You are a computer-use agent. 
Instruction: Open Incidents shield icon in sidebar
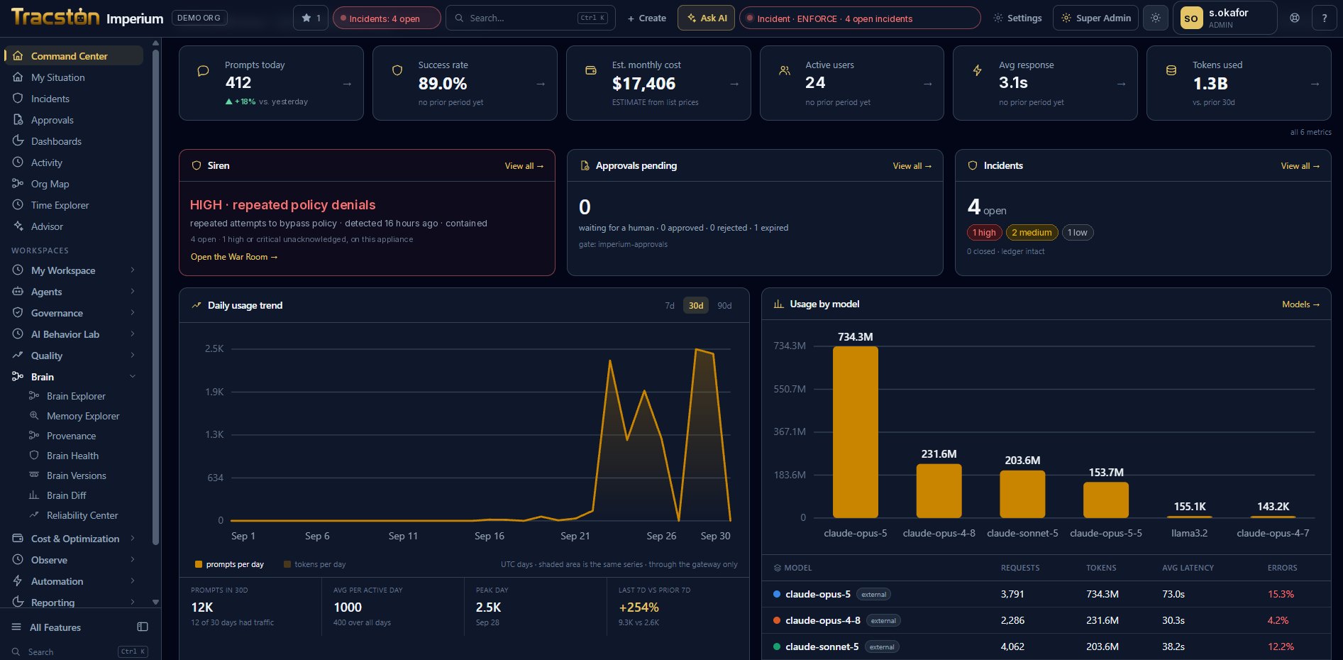point(18,99)
